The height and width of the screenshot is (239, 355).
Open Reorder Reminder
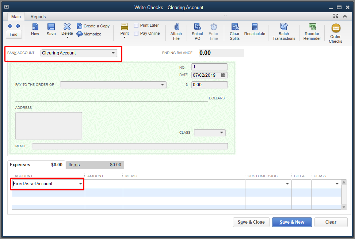point(312,32)
